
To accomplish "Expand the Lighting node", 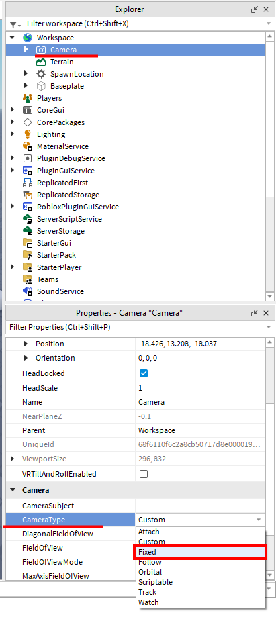I will pos(12,134).
